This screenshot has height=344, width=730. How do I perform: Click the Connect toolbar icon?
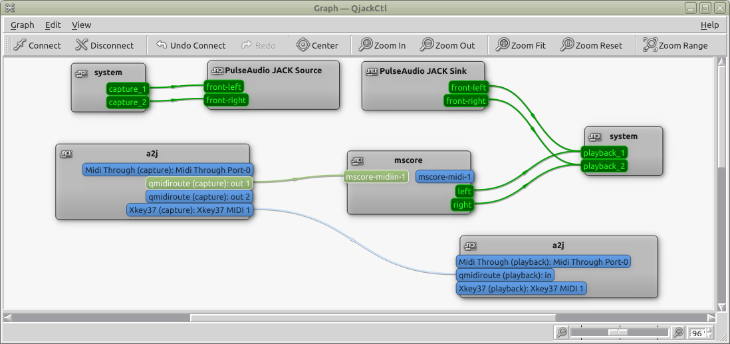(19, 45)
